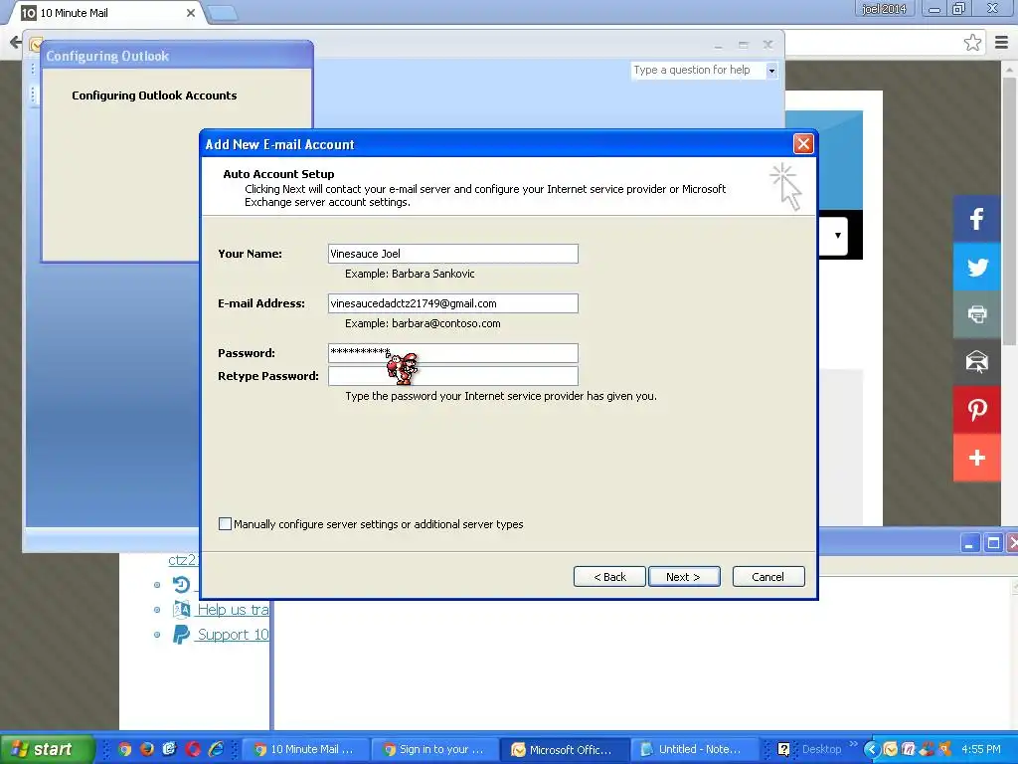Click the Desktop toolbar label in the taskbar
The image size is (1018, 764).
click(x=821, y=749)
